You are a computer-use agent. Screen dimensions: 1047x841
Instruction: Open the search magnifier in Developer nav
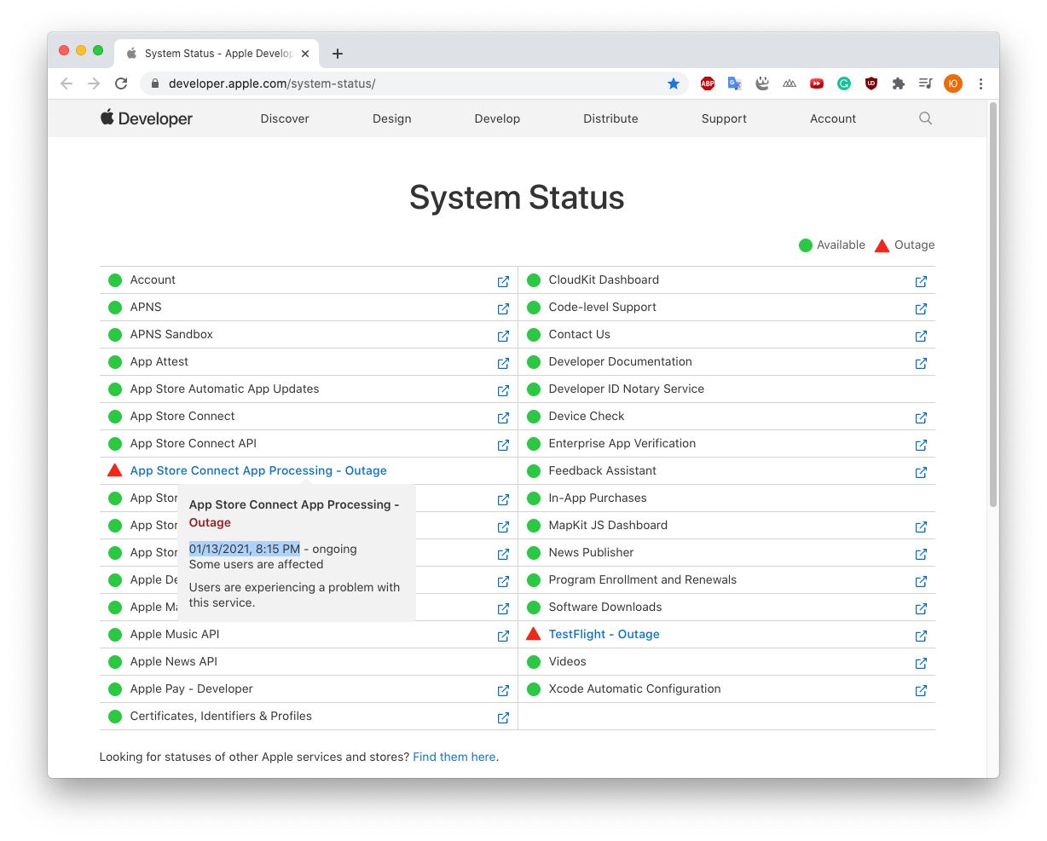[925, 118]
